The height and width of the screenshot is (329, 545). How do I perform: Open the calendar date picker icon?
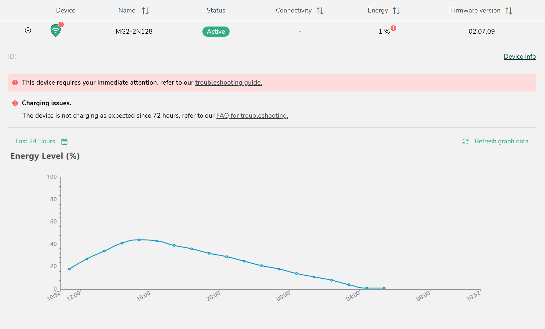point(64,142)
